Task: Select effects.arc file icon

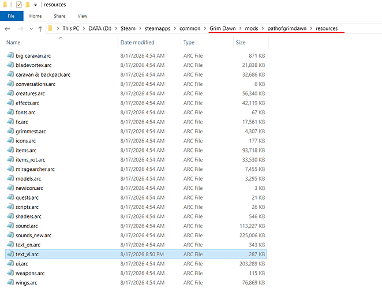Action: coord(10,103)
